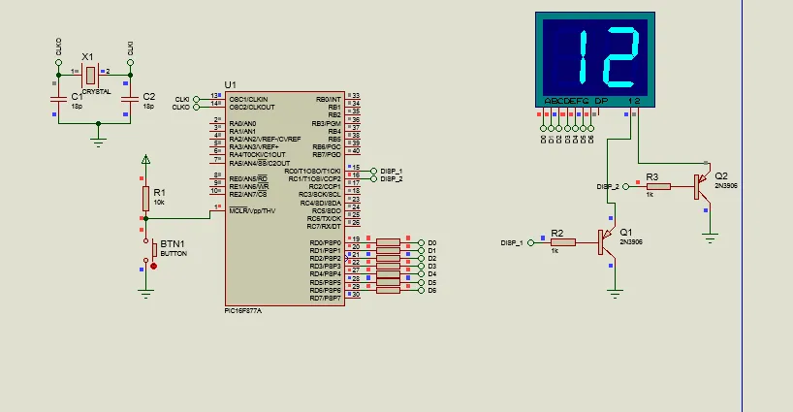Viewport: 793px width, 412px height.
Task: Select the R2 1k base resistor
Action: pyautogui.click(x=563, y=242)
